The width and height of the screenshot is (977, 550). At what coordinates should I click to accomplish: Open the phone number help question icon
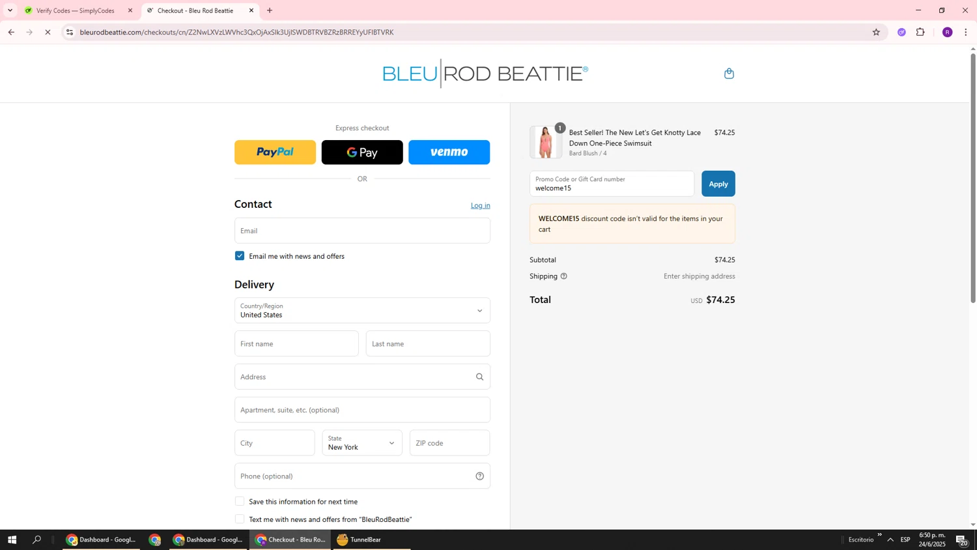point(479,476)
